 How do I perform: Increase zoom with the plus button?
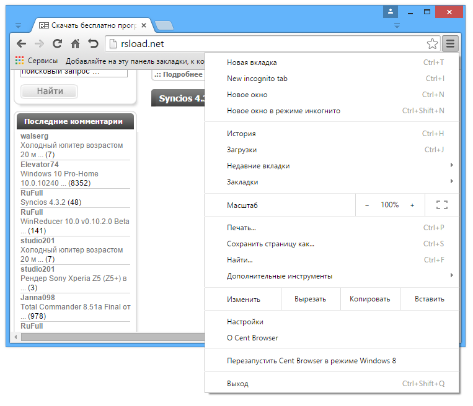click(412, 205)
